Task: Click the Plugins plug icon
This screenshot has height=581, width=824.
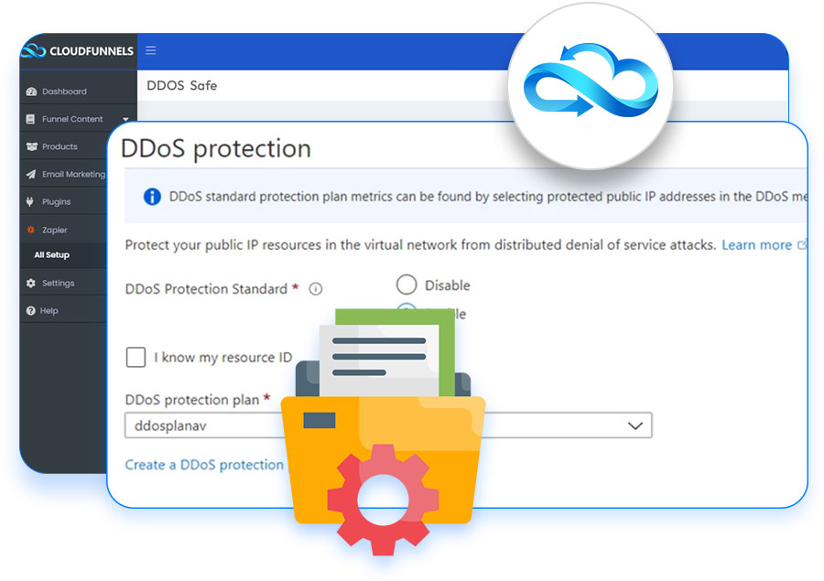Action: [x=31, y=202]
